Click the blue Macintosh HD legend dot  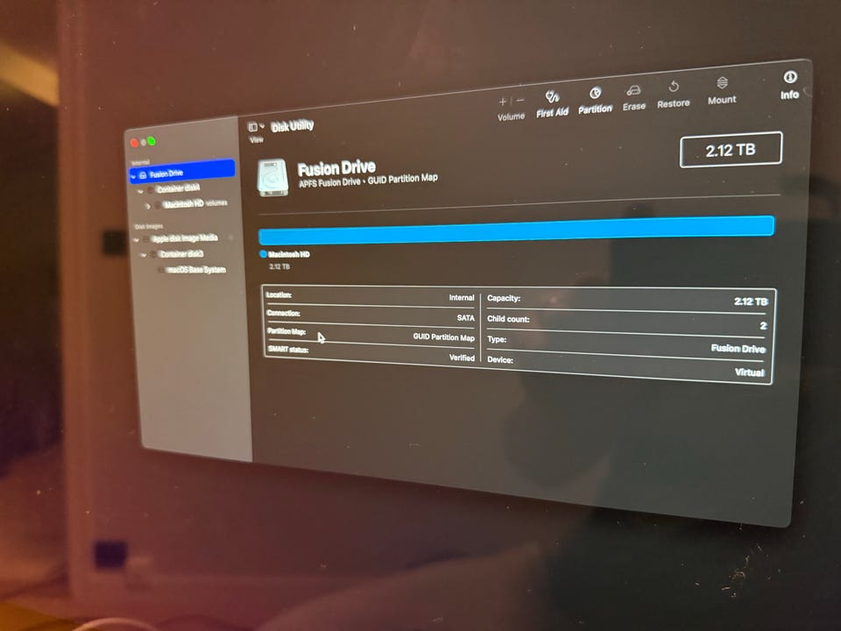click(x=263, y=254)
